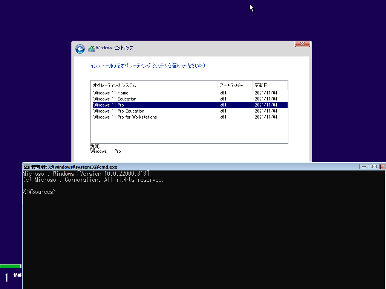The height and width of the screenshot is (289, 386).
Task: Click the オペレーティング システム column header
Action: click(154, 85)
